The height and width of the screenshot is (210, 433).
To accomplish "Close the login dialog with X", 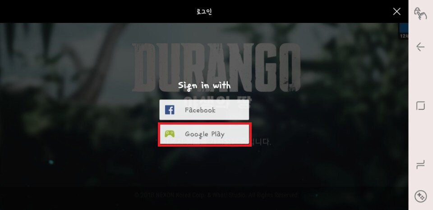I will pos(397,11).
